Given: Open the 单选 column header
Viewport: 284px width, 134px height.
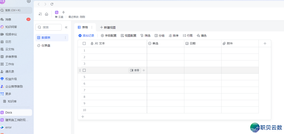Looking at the screenshot, I should pos(166,43).
